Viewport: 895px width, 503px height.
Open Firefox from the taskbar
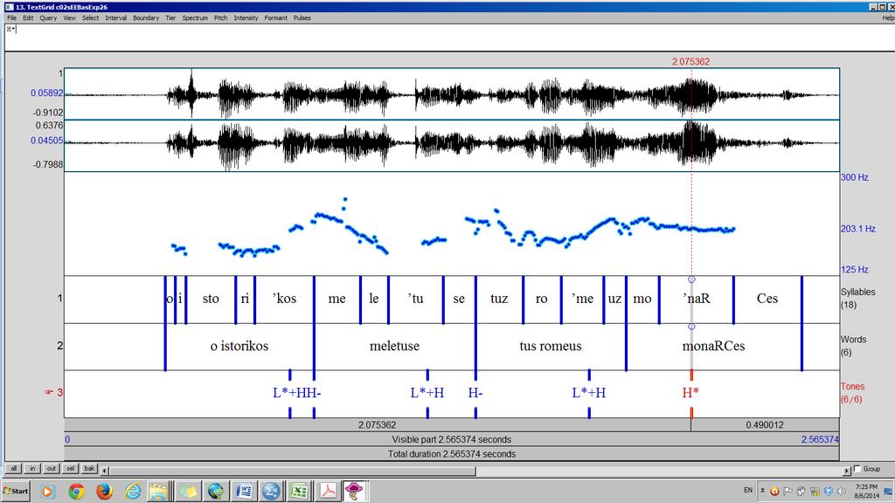pyautogui.click(x=104, y=491)
